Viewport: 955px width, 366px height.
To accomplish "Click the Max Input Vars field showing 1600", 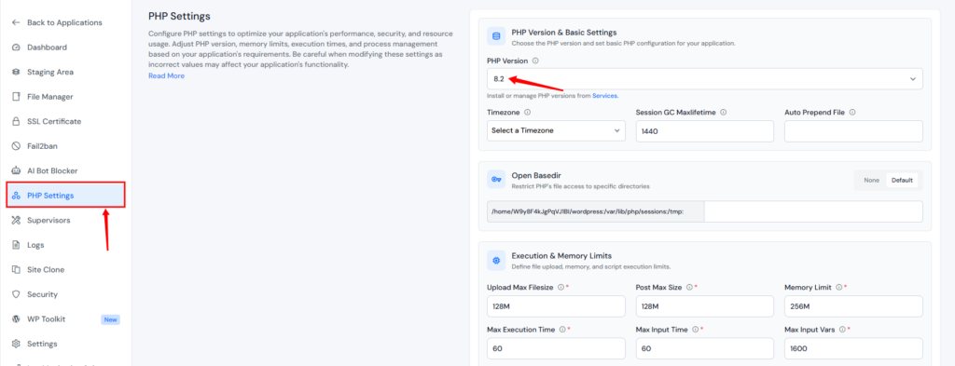I will [x=853, y=348].
